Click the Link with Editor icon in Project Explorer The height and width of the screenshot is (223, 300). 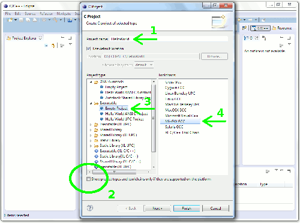pos(53,46)
